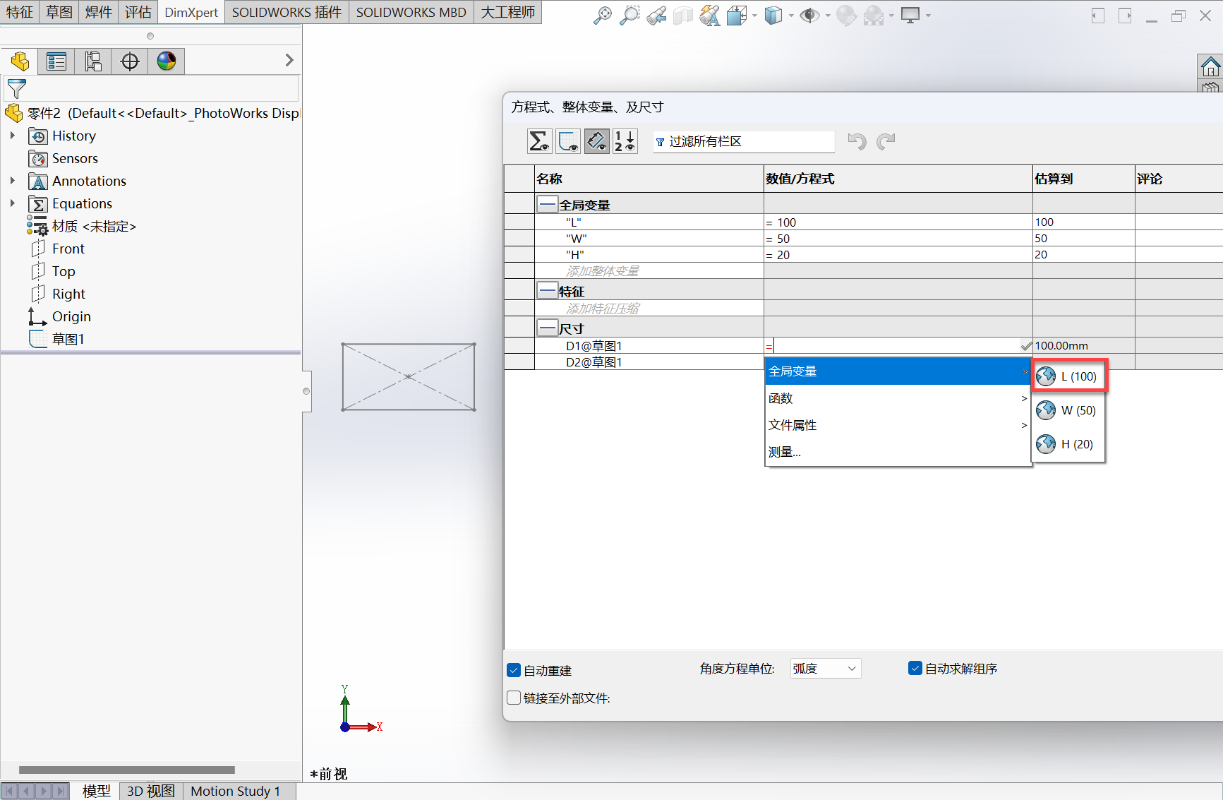Toggle the 自动重建 checkbox
This screenshot has width=1223, height=800.
click(514, 670)
